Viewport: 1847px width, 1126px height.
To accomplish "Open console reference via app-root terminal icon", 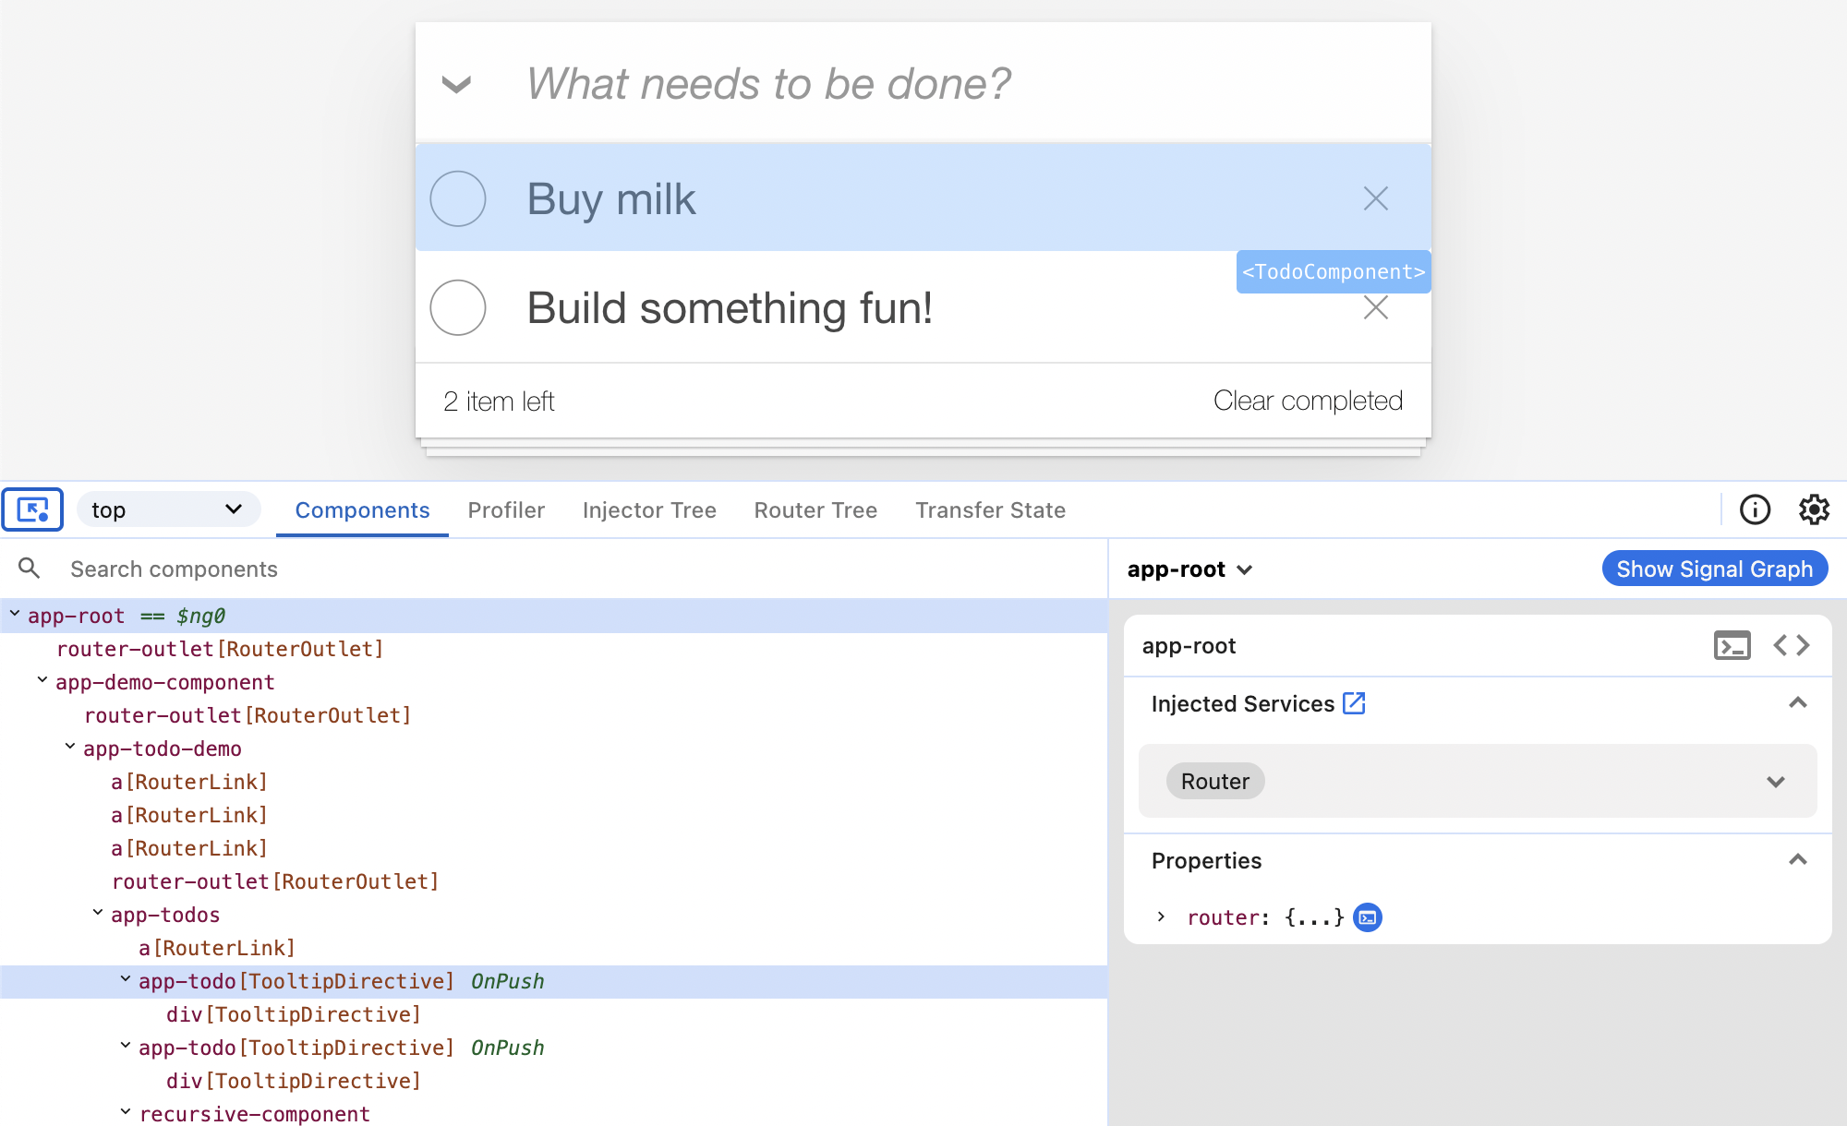I will tap(1732, 645).
